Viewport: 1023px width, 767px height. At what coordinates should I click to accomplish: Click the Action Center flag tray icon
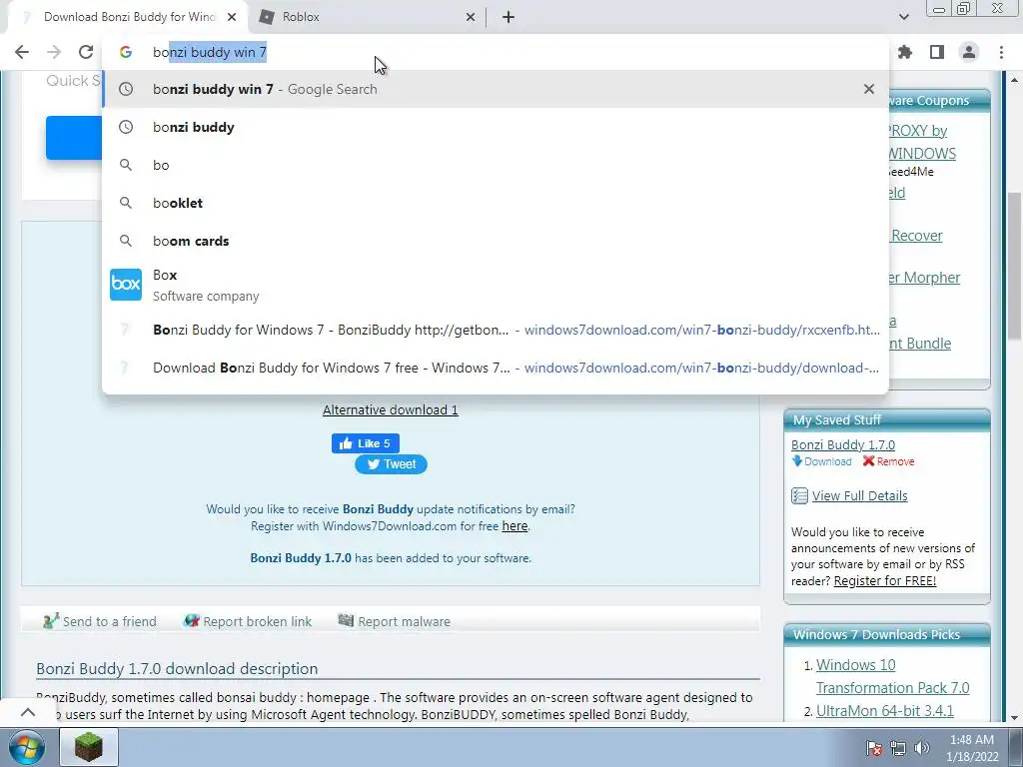tap(875, 748)
